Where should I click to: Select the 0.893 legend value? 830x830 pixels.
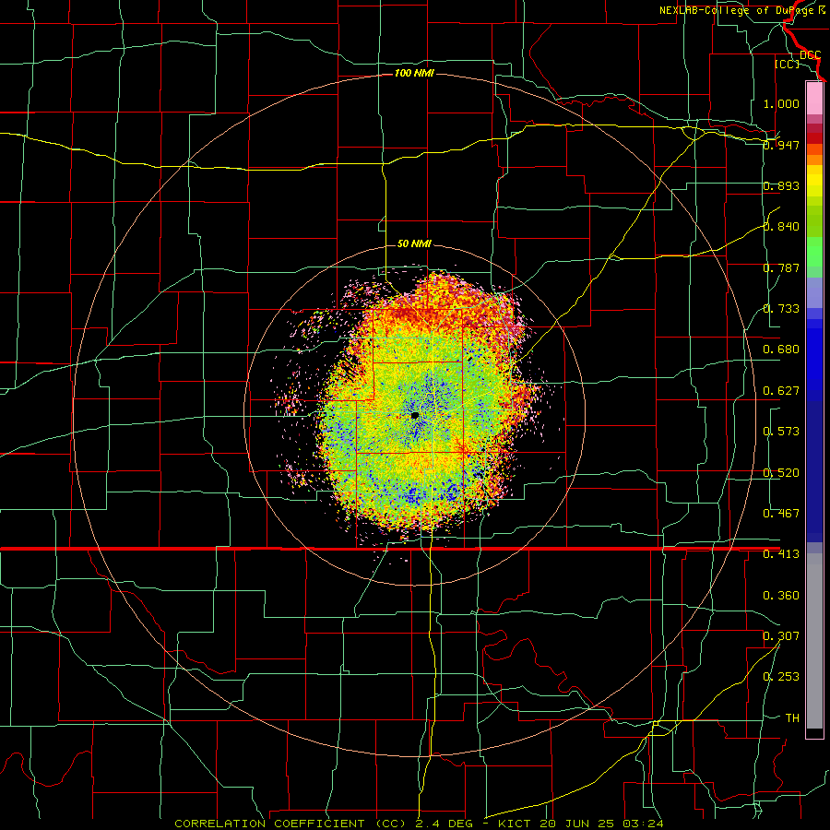(781, 185)
